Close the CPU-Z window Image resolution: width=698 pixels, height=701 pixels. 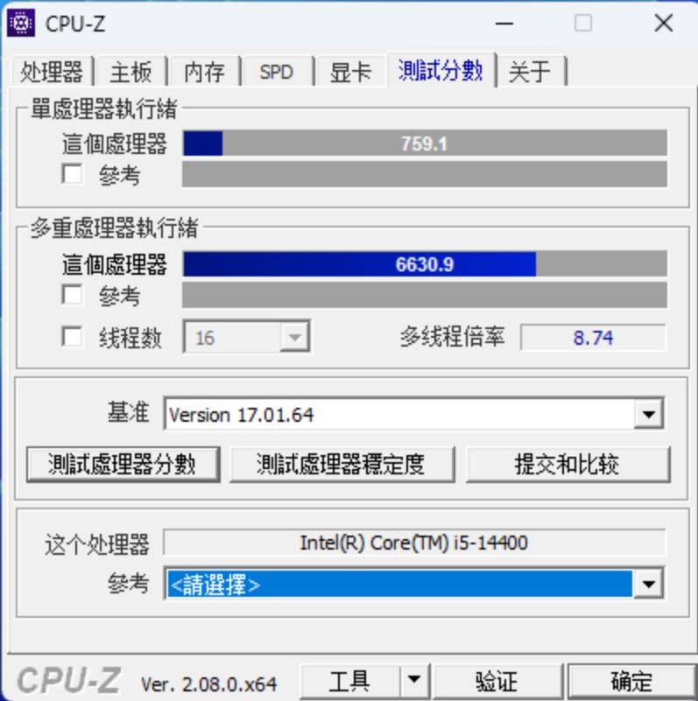coord(664,23)
